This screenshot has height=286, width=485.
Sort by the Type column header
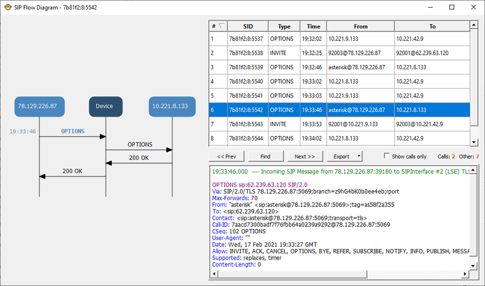pos(284,26)
